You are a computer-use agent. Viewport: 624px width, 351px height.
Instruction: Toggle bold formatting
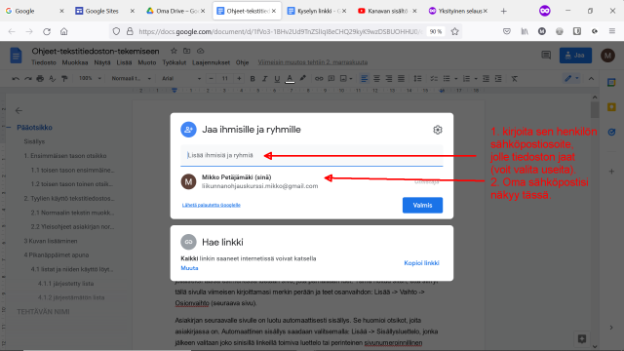pos(253,79)
